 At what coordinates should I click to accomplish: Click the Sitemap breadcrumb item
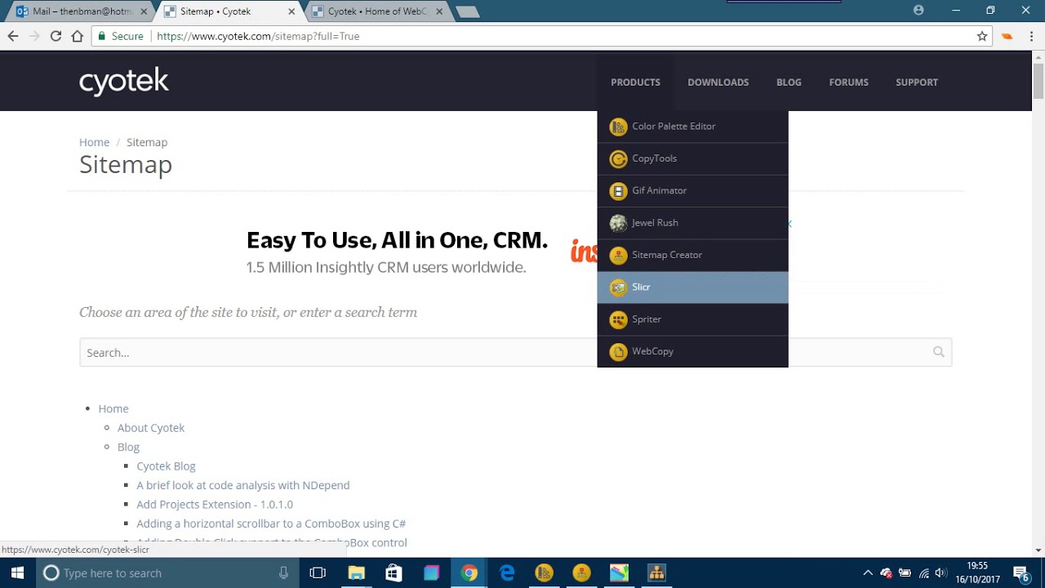pos(147,142)
